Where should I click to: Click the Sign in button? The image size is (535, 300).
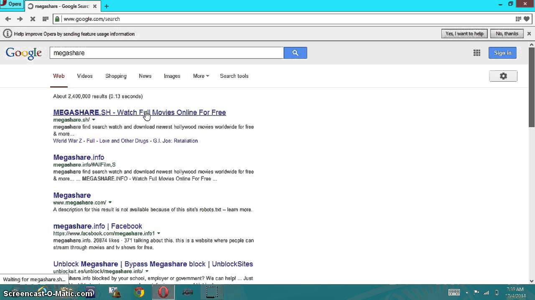[503, 53]
